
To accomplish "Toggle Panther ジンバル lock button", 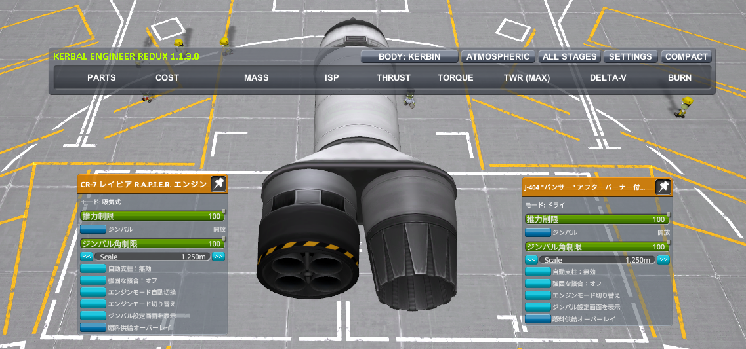I will click(537, 232).
